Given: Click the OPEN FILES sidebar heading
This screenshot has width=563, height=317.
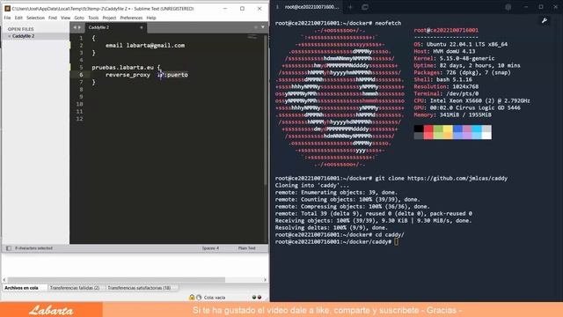Looking at the screenshot, I should [x=21, y=29].
